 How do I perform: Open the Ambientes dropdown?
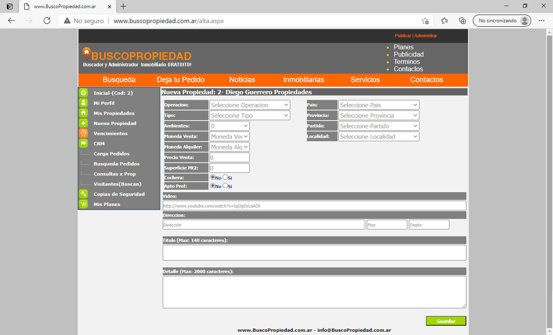[230, 126]
